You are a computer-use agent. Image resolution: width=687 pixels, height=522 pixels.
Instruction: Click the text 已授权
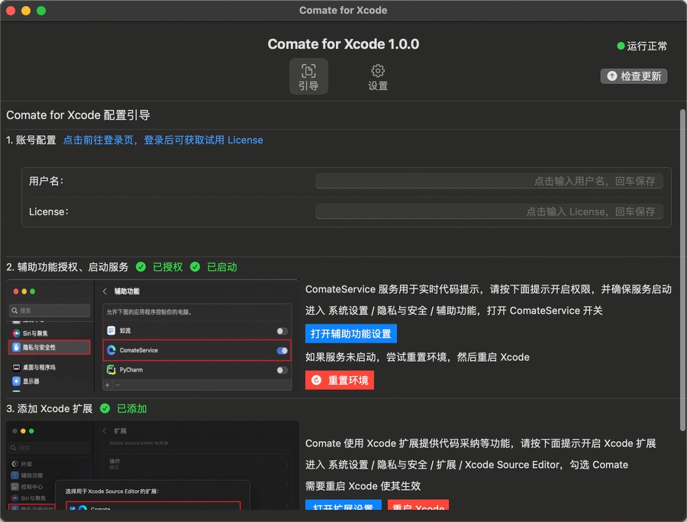167,267
